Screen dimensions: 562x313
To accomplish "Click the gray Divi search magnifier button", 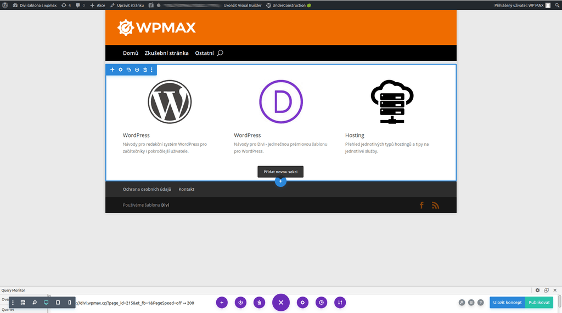I will tap(462, 303).
